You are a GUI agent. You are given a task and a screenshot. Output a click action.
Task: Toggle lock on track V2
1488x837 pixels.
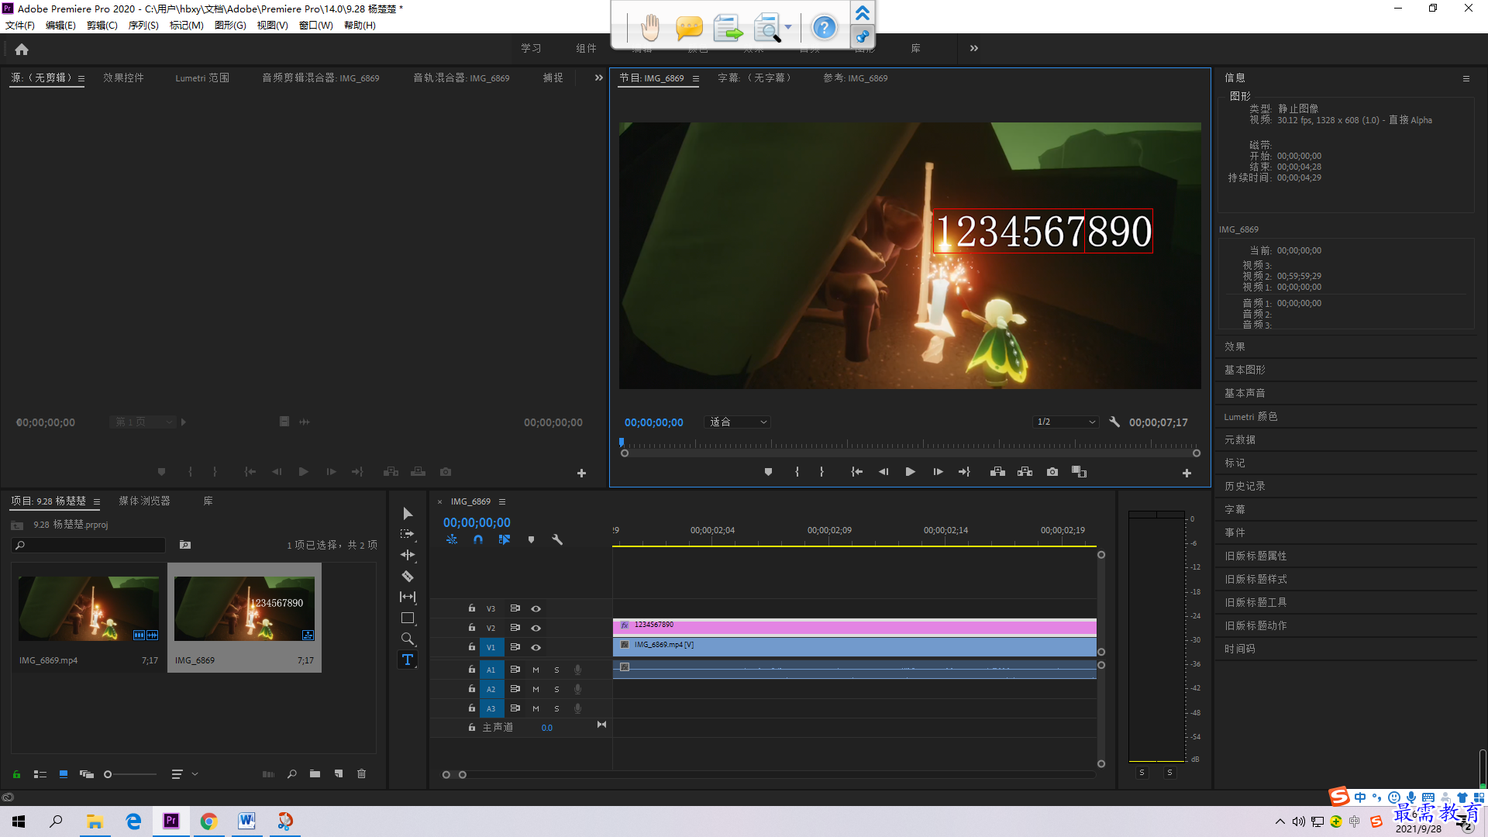point(471,628)
